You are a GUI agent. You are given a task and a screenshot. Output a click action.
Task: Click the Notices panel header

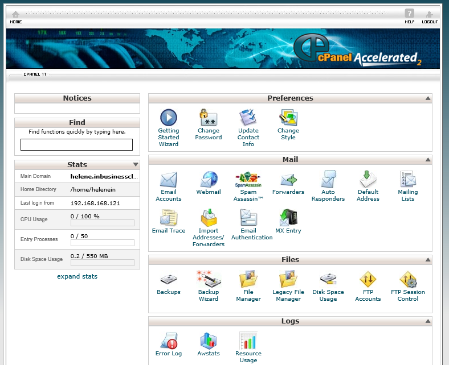pyautogui.click(x=77, y=98)
